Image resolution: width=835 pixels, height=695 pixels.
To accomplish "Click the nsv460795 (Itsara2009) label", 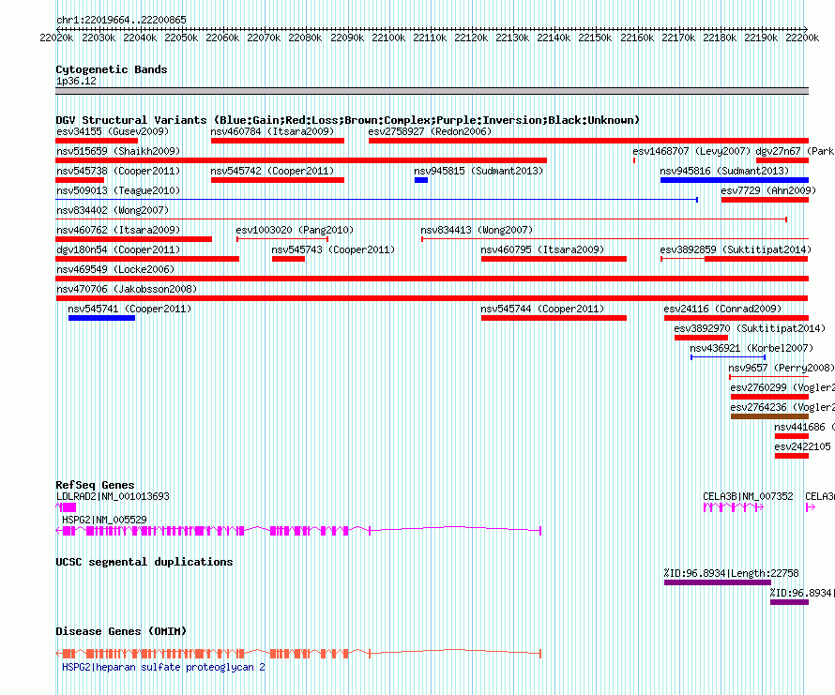I will pos(542,249).
